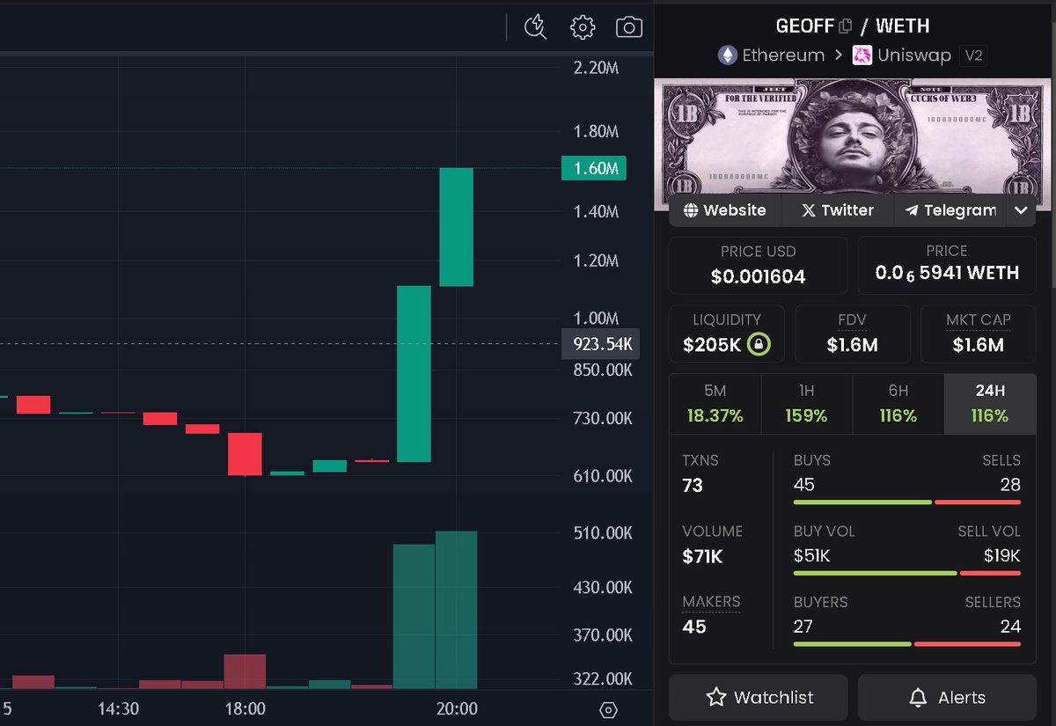1056x726 pixels.
Task: Click the FDV $1.6M box
Action: 853,334
